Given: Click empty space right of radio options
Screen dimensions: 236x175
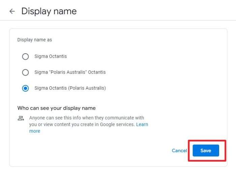Looking at the screenshot, I should [166, 72].
